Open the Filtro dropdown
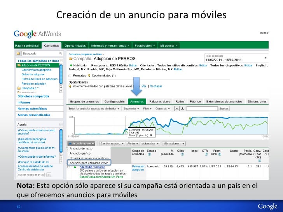Viewport: 283px width, 212px height. pyautogui.click(x=147, y=109)
